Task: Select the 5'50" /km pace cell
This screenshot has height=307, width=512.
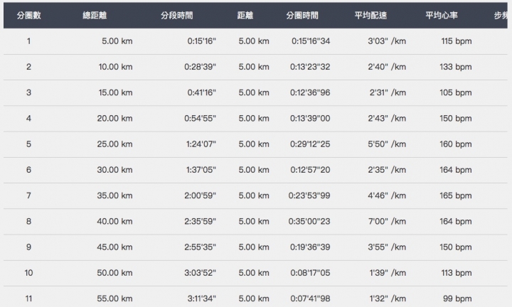Action: pyautogui.click(x=387, y=144)
